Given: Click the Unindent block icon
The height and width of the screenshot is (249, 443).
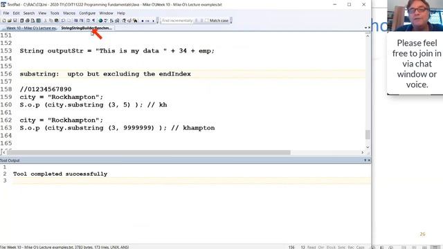Looking at the screenshot, I should pyautogui.click(x=81, y=21).
